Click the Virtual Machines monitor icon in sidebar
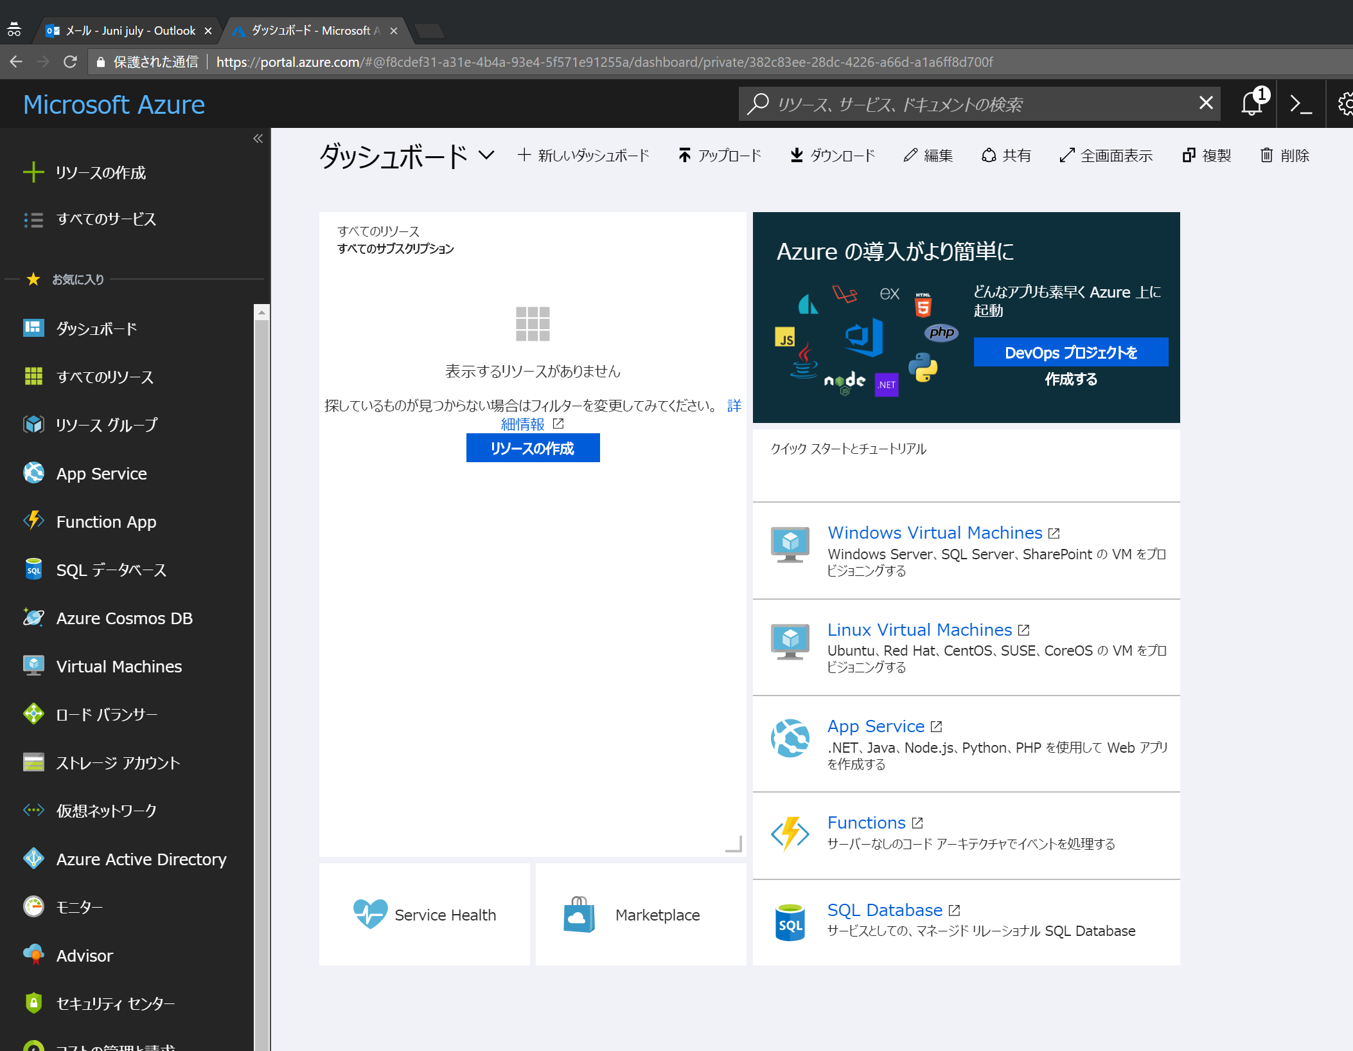The width and height of the screenshot is (1353, 1051). pos(33,666)
